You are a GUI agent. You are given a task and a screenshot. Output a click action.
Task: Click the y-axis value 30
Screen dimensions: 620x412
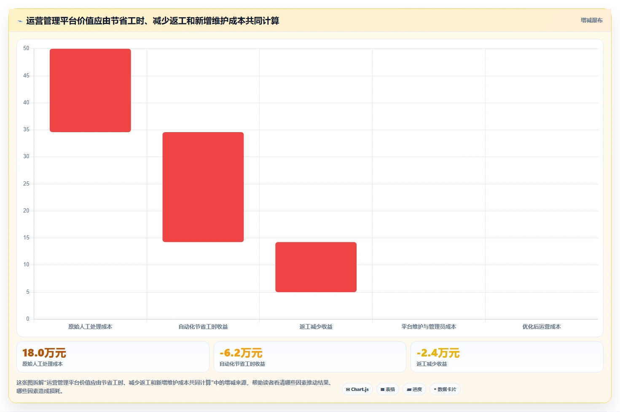tap(26, 157)
